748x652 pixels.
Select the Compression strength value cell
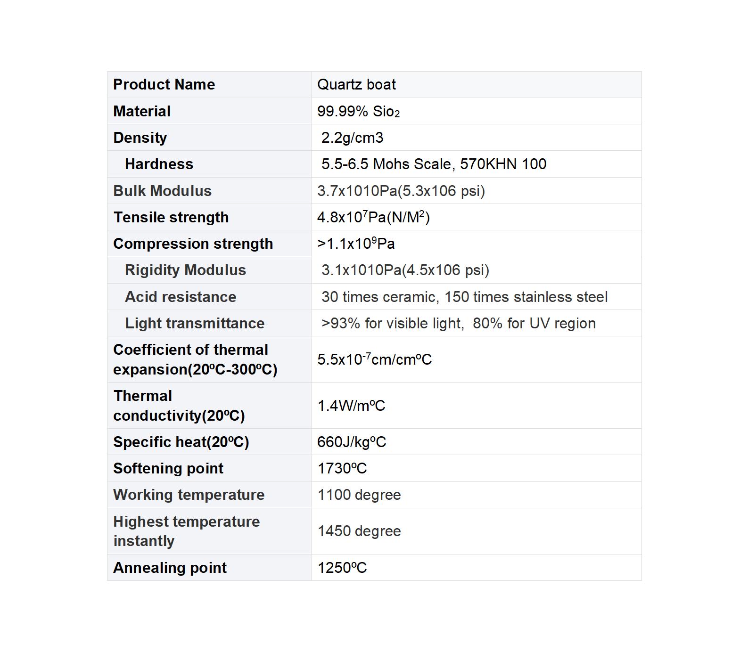tap(476, 244)
